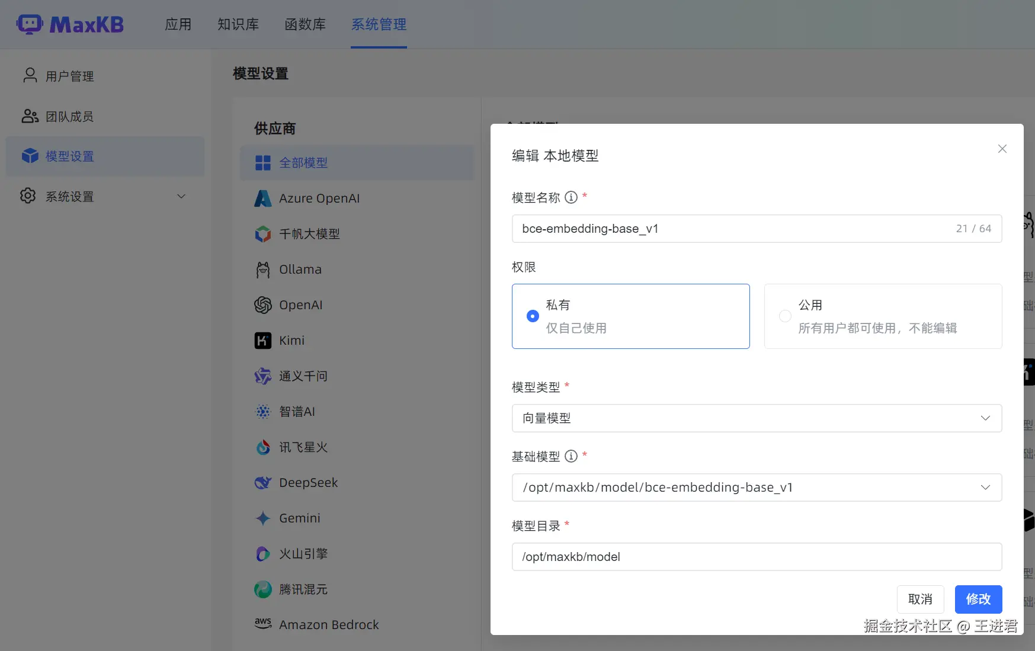Click the Amazon Bedrock aws icon
Viewport: 1035px width, 651px height.
click(x=263, y=623)
